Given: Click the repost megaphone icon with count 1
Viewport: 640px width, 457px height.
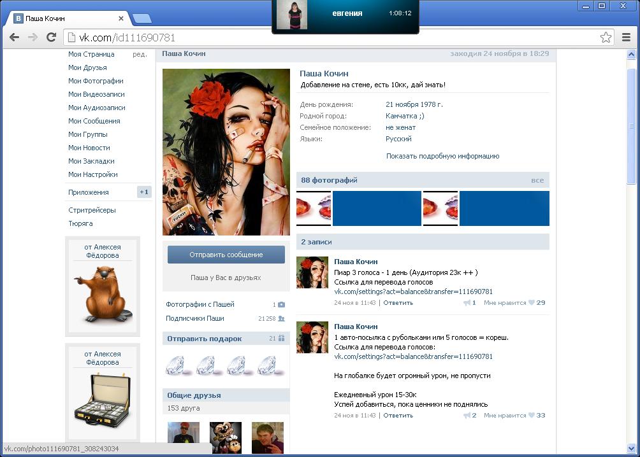Looking at the screenshot, I should pyautogui.click(x=467, y=302).
